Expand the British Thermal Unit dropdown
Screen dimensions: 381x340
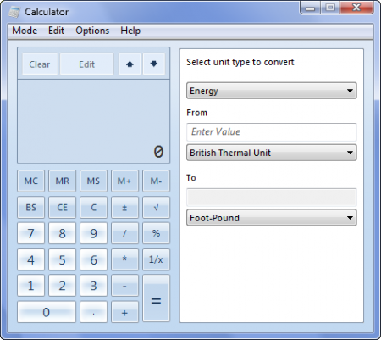tap(272, 153)
